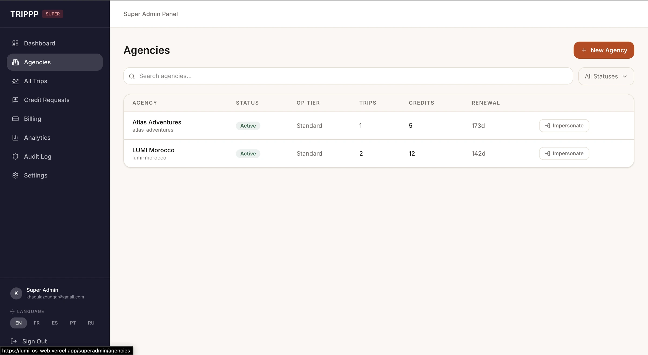648x355 pixels.
Task: Switch language to FR
Action: (37, 323)
